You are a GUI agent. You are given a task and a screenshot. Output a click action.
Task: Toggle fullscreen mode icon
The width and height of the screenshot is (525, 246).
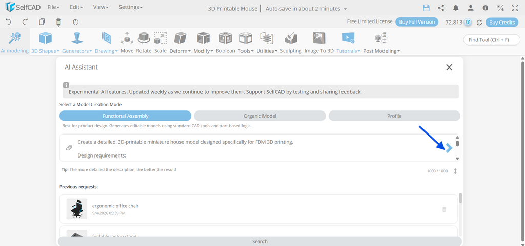coord(515,8)
